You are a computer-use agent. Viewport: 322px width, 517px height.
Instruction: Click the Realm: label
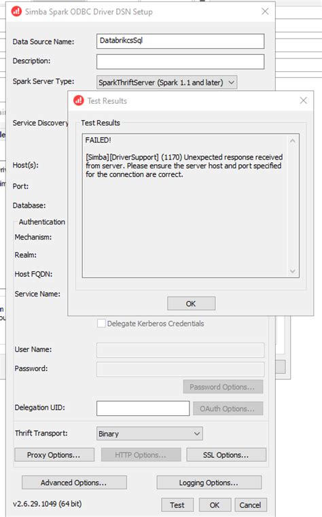pyautogui.click(x=25, y=255)
